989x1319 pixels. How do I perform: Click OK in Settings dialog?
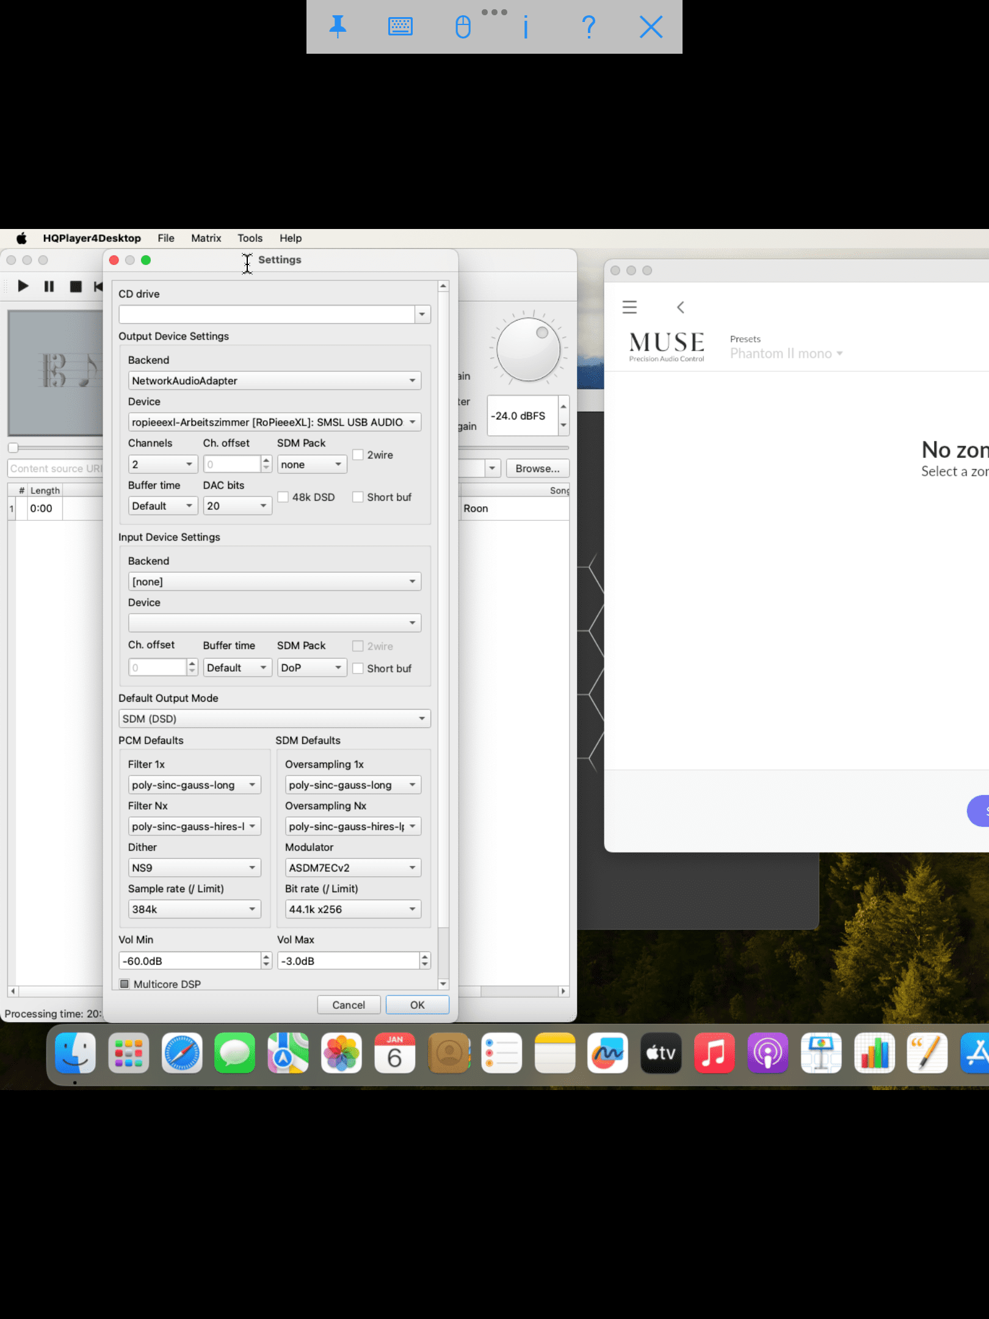click(x=418, y=1005)
